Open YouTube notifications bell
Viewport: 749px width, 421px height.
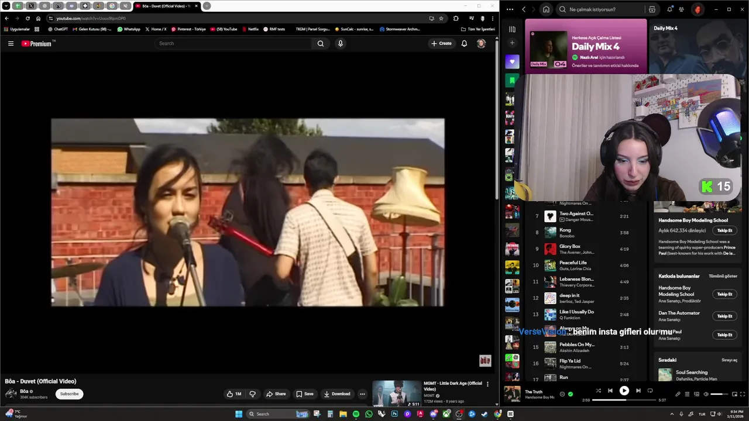tap(464, 43)
